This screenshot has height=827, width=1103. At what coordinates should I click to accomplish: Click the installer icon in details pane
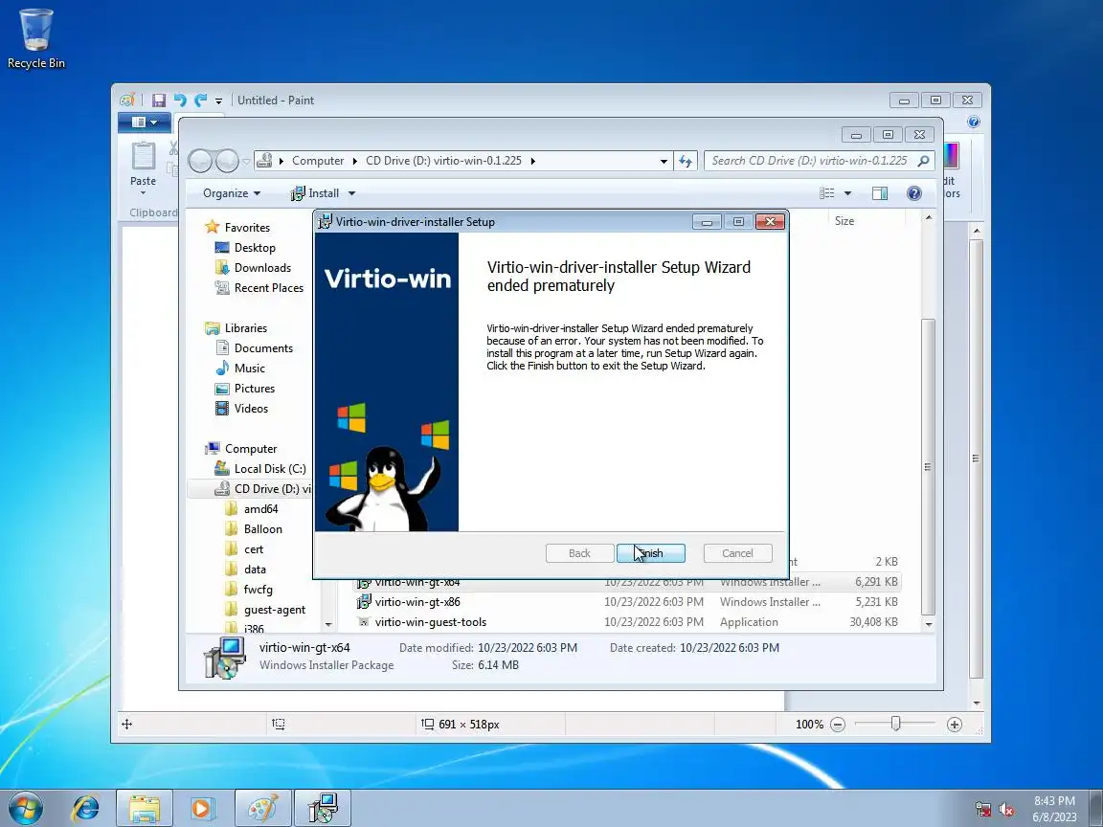[x=224, y=658]
